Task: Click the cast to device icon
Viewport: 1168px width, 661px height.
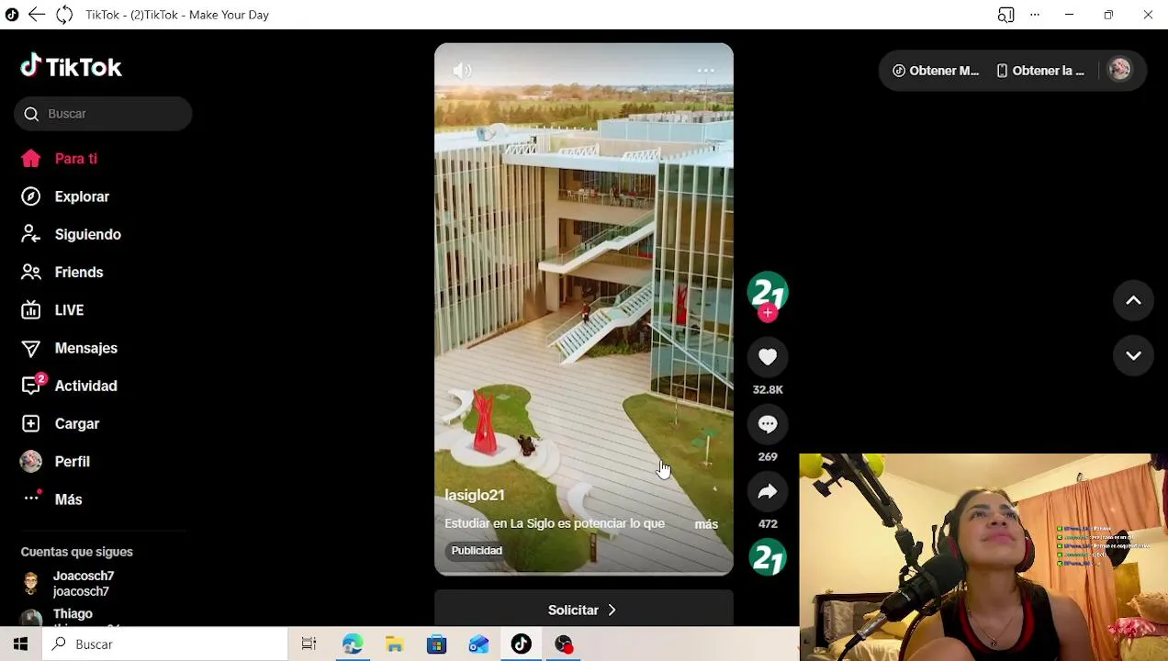Action: point(1005,15)
